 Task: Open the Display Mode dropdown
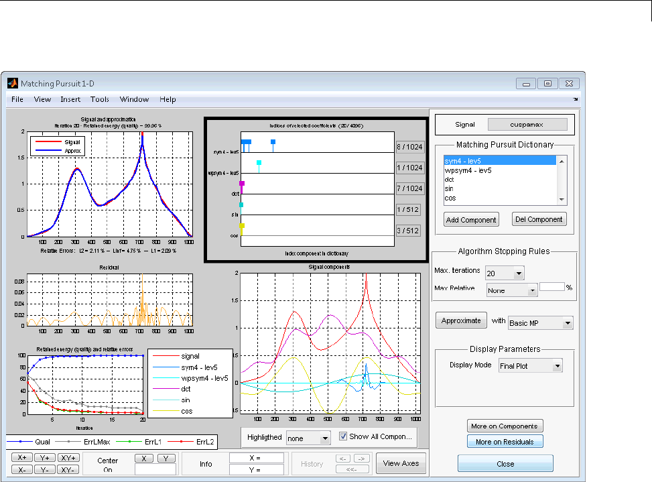[x=530, y=366]
